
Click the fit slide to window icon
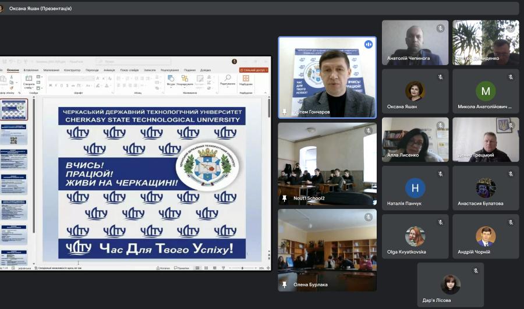(x=268, y=268)
